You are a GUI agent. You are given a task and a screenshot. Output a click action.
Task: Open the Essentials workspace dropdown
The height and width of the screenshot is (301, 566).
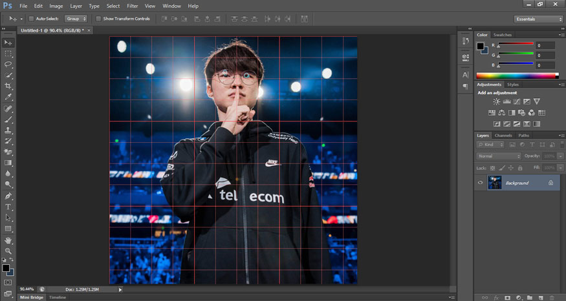538,19
